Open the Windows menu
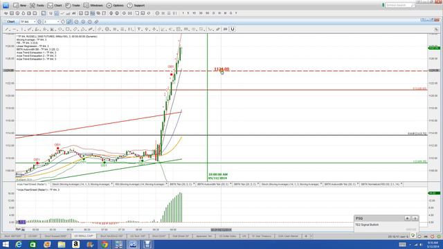Viewport: 443px width, 249px height. pyautogui.click(x=93, y=6)
